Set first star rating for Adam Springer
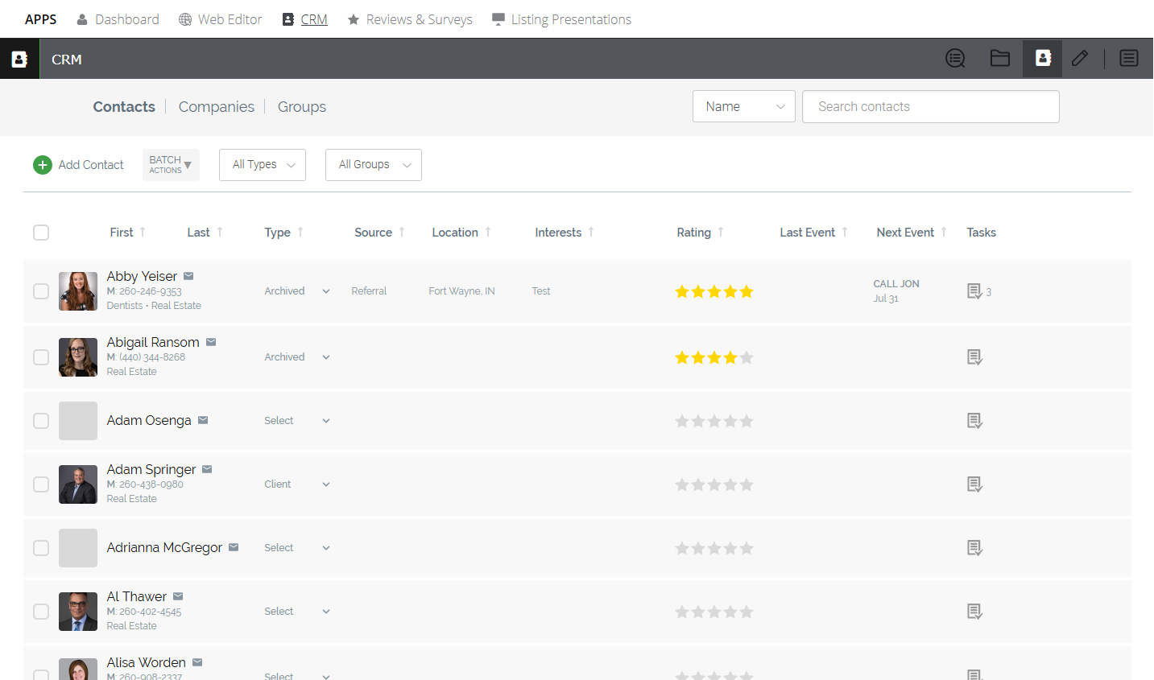 (x=682, y=484)
